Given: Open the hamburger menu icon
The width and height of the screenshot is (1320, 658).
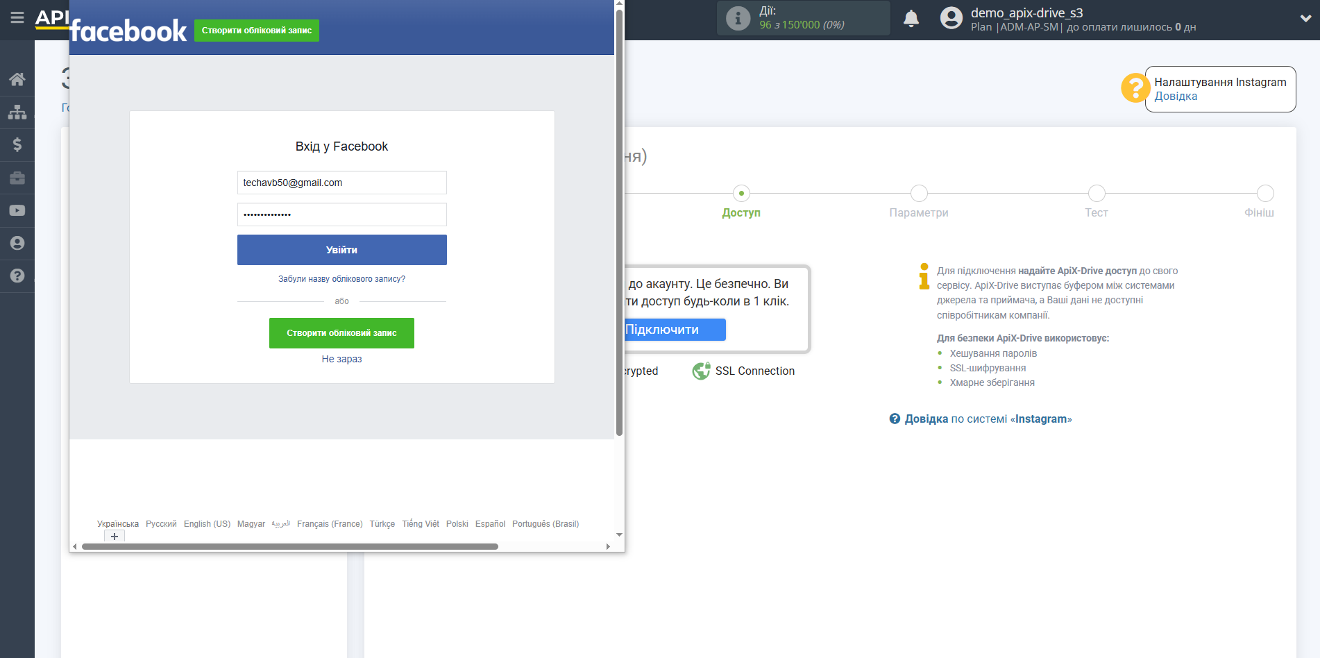Looking at the screenshot, I should coord(17,17).
